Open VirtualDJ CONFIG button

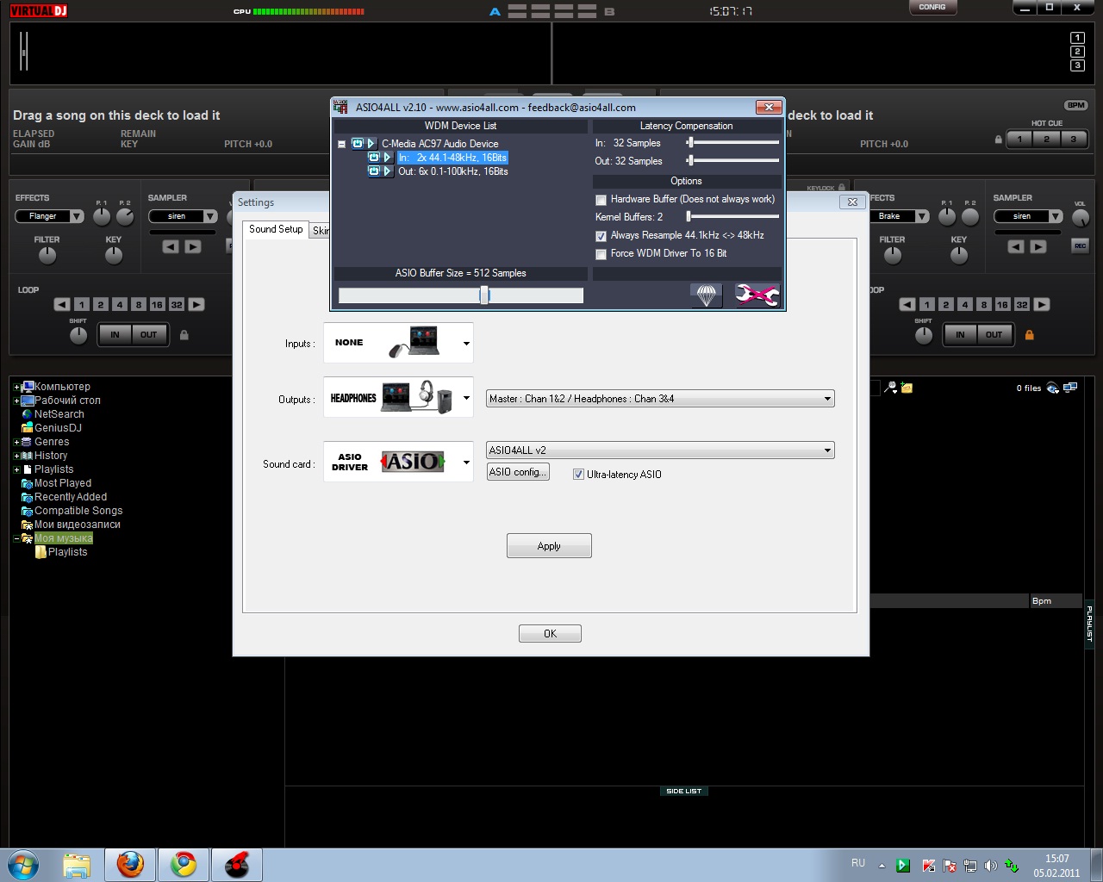coord(932,7)
